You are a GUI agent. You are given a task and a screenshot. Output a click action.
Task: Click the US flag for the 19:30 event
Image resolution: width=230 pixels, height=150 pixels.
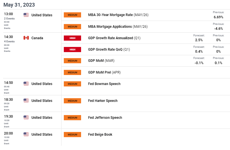tap(26, 117)
